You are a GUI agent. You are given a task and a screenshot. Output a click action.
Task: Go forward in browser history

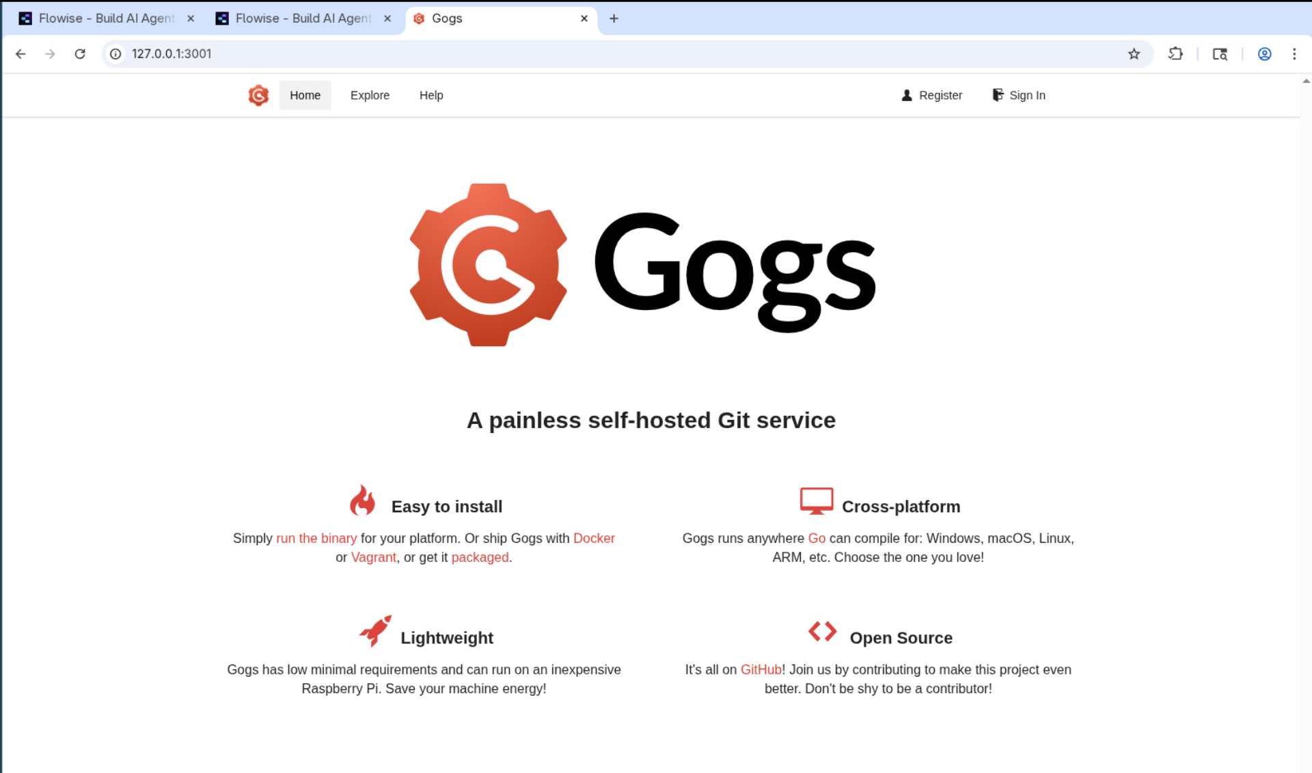(50, 54)
